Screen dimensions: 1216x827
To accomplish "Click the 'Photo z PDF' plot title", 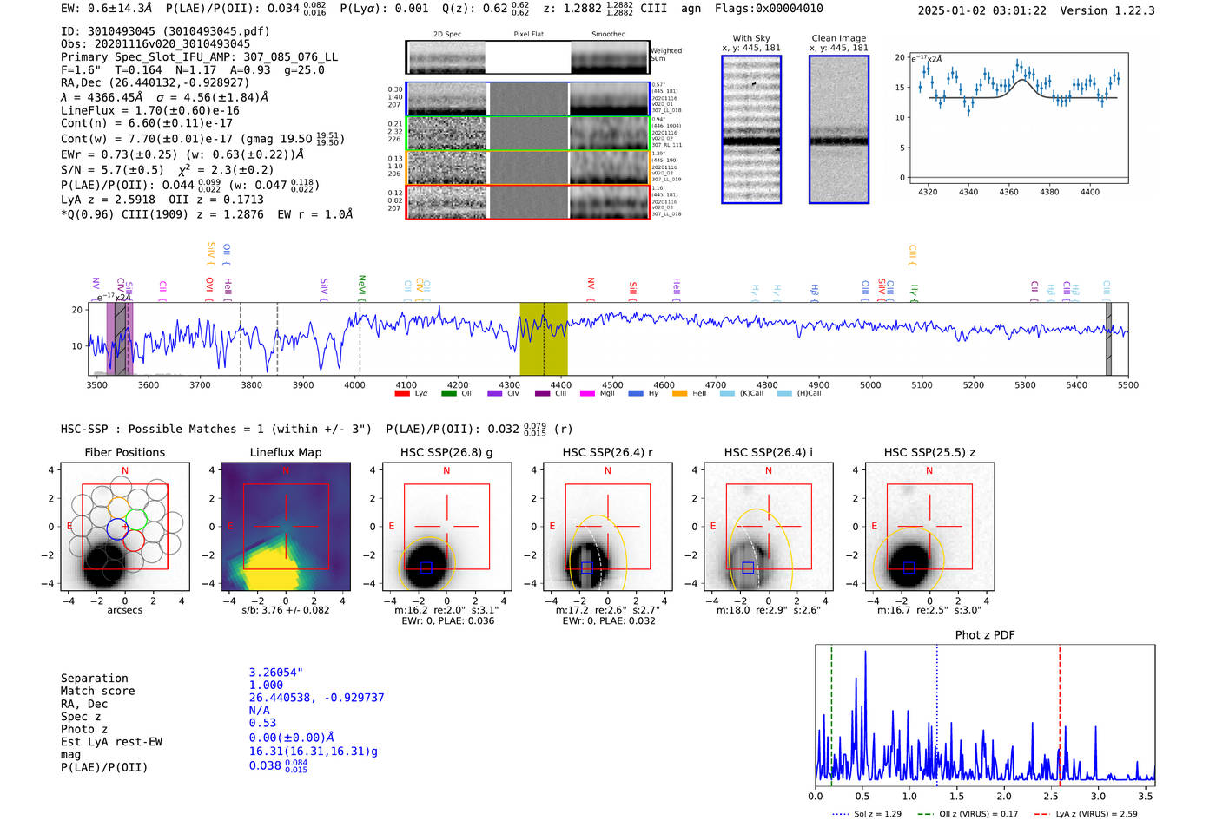I will (985, 635).
